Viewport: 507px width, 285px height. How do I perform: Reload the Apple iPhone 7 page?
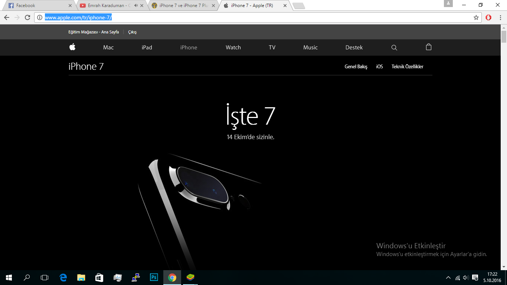tap(27, 17)
